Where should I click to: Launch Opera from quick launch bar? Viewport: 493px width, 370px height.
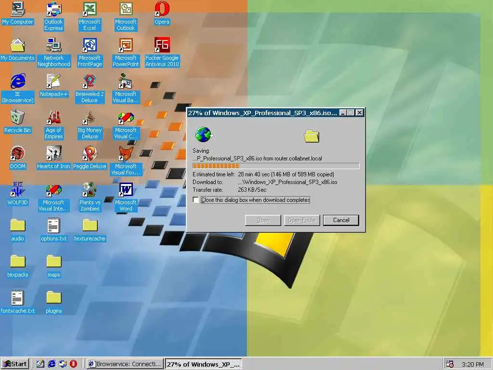pos(73,364)
